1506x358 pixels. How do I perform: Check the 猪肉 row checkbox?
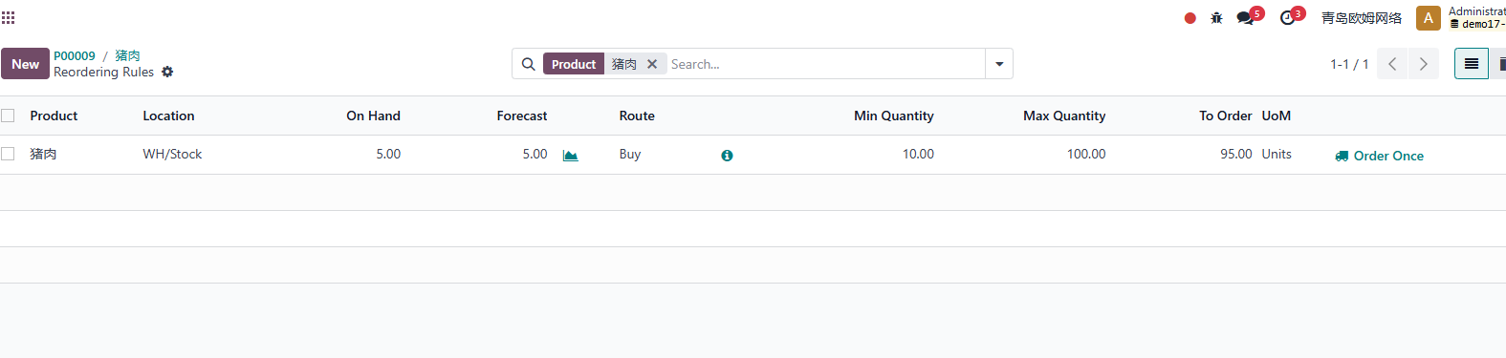(x=9, y=154)
